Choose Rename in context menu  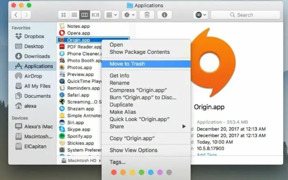pos(146,83)
